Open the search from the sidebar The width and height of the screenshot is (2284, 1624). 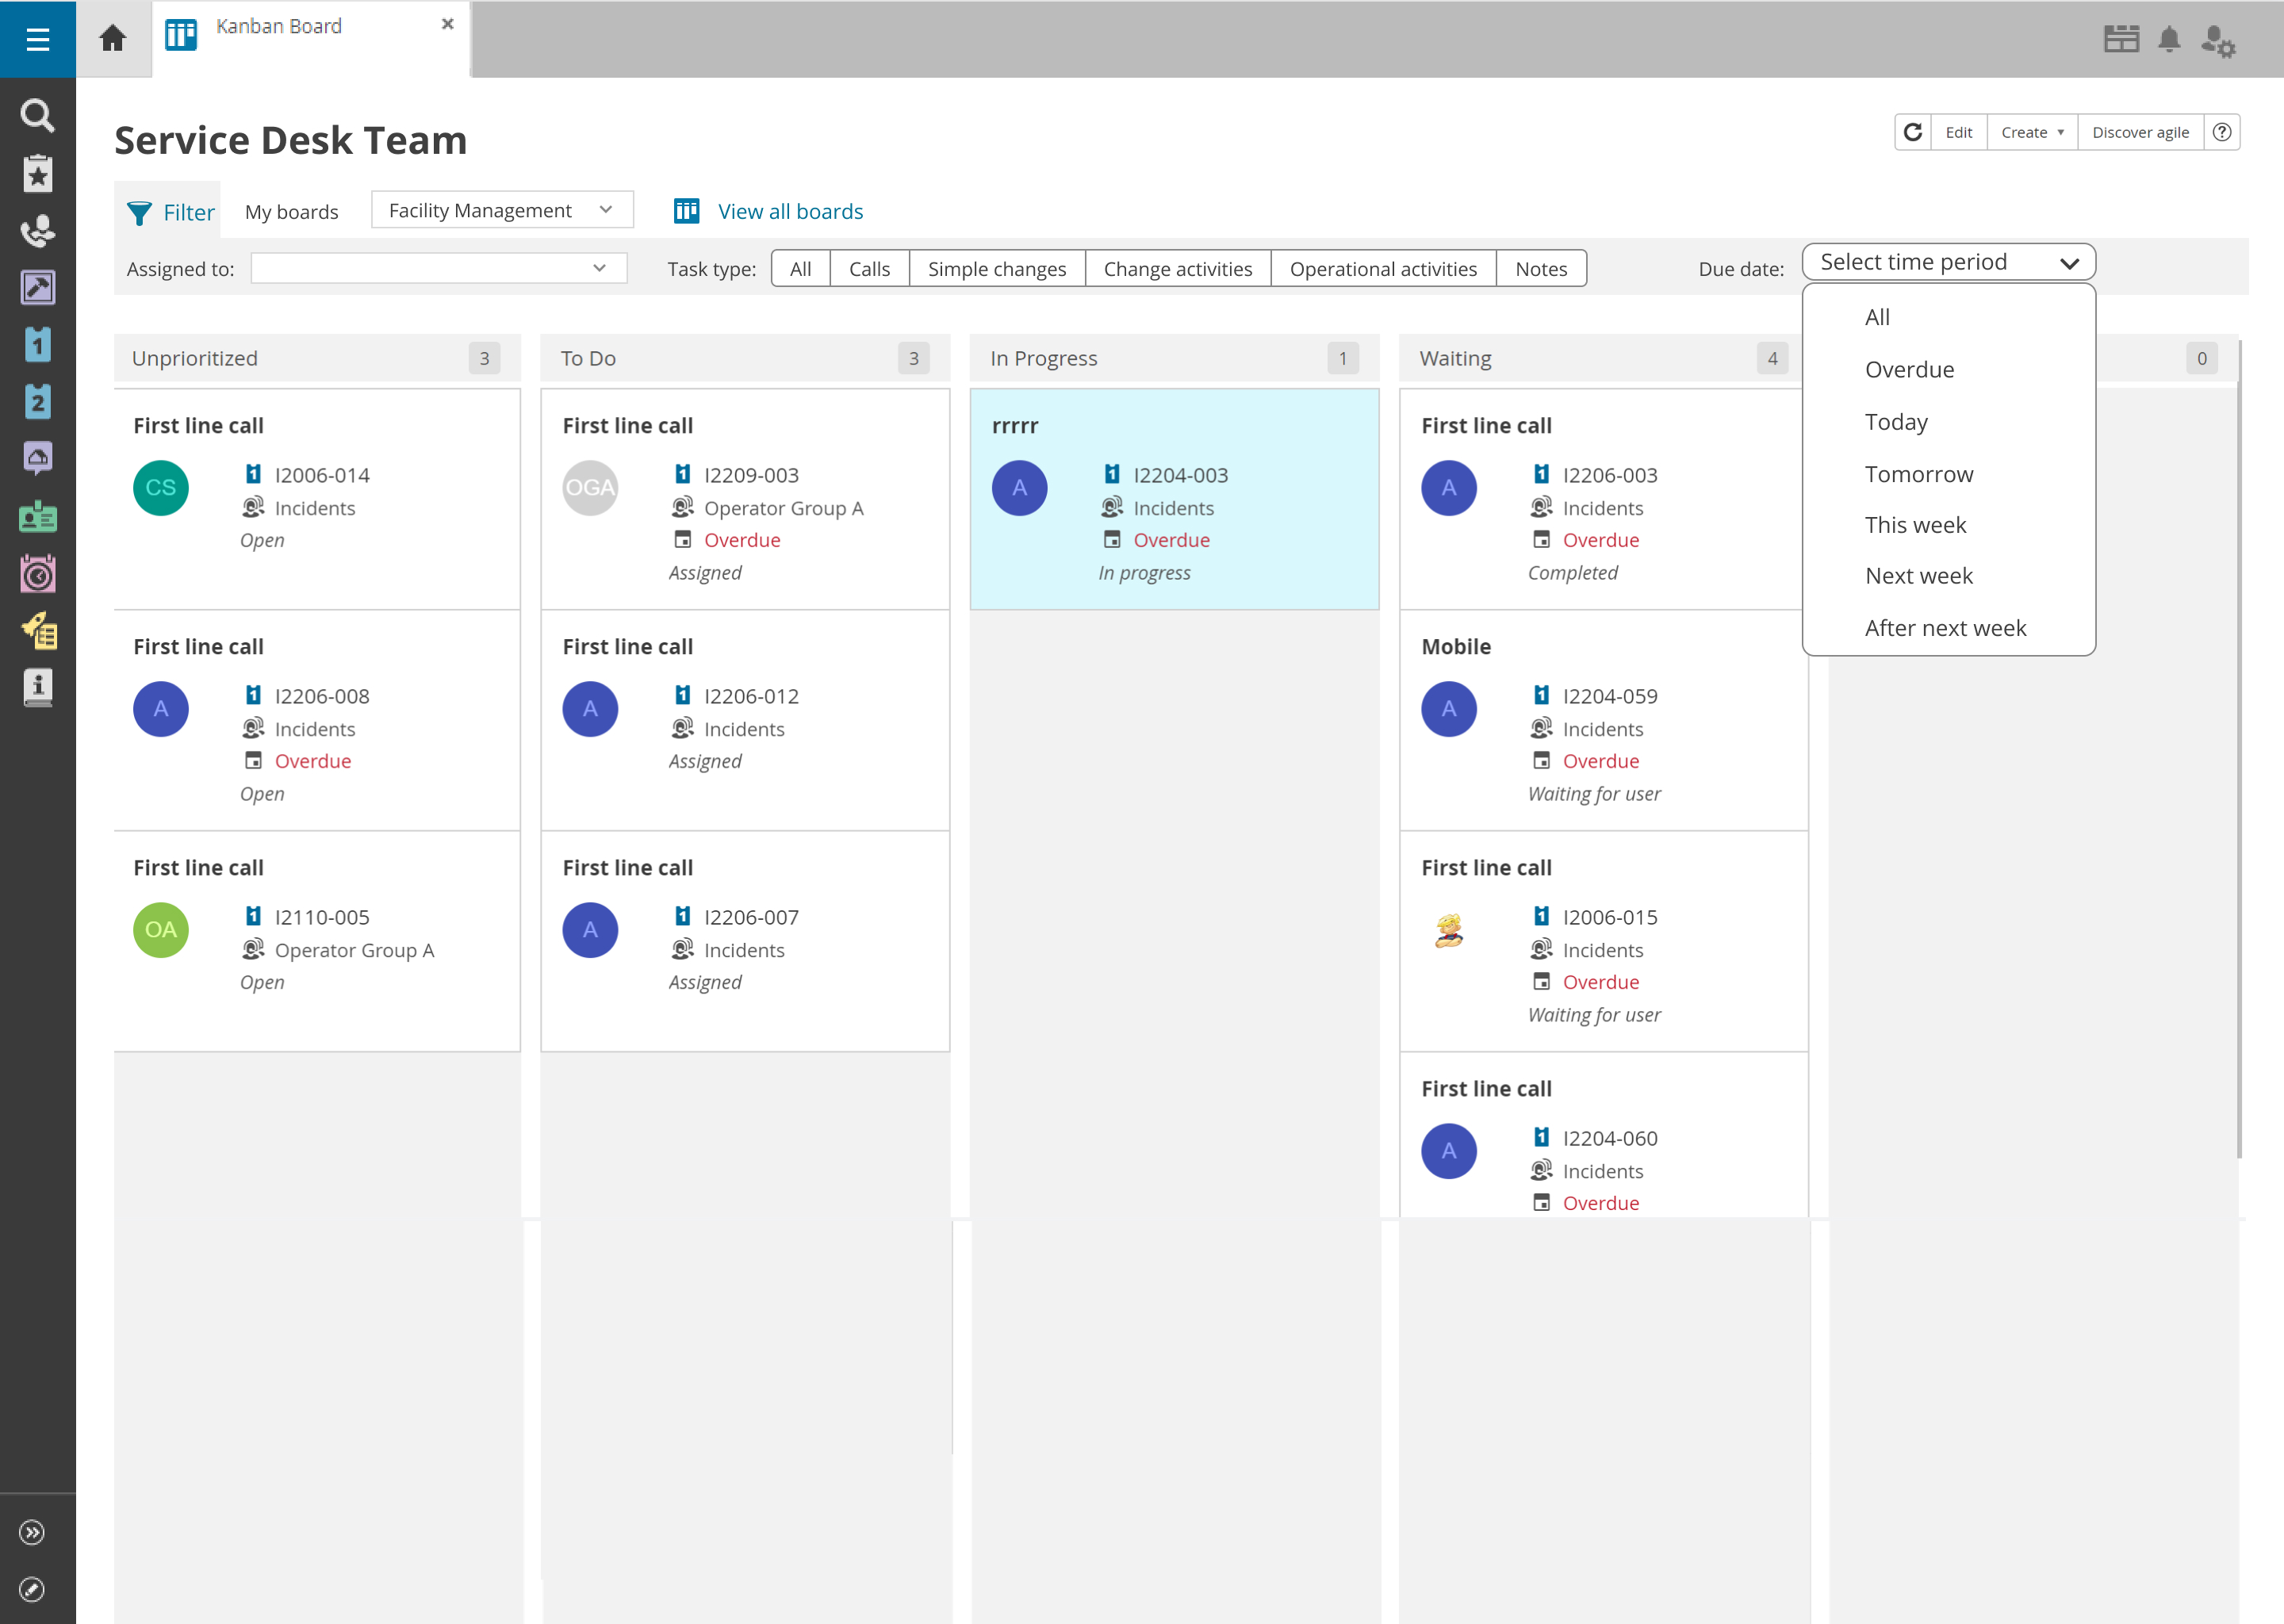pos(37,115)
